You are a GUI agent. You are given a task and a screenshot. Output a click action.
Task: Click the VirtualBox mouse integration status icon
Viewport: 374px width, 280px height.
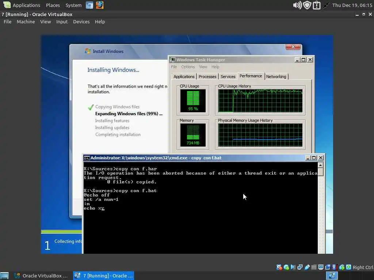click(x=342, y=267)
